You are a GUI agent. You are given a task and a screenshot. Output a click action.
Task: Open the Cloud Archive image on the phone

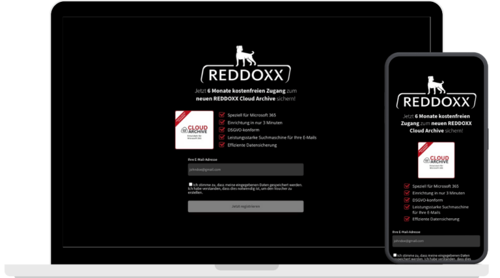tap(436, 160)
